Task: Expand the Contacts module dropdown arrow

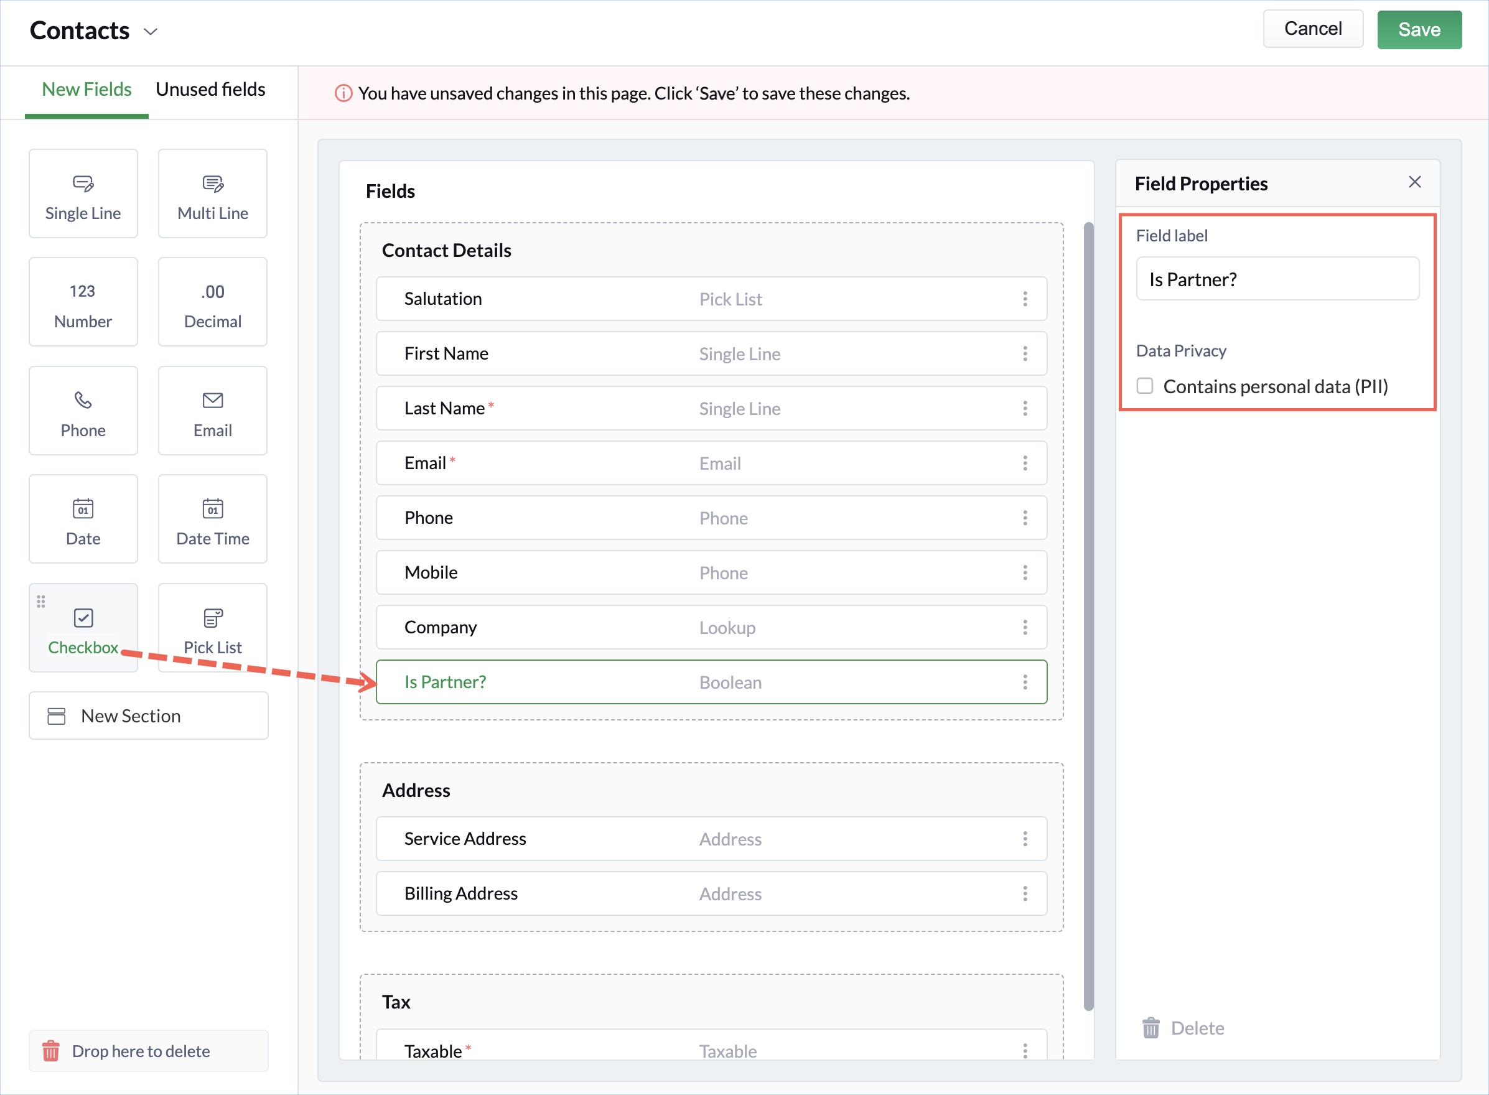Action: (x=151, y=32)
